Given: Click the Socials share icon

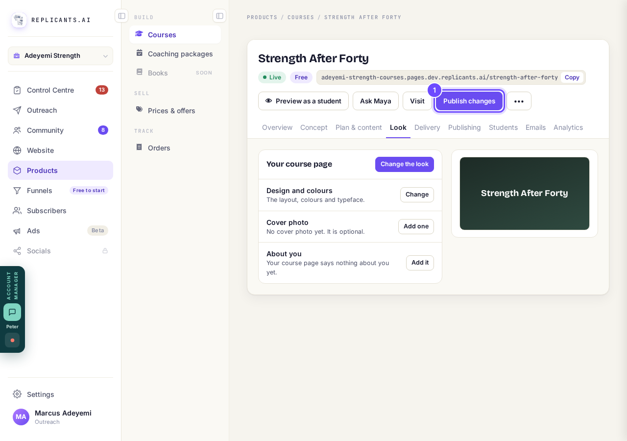Looking at the screenshot, I should click(x=17, y=251).
